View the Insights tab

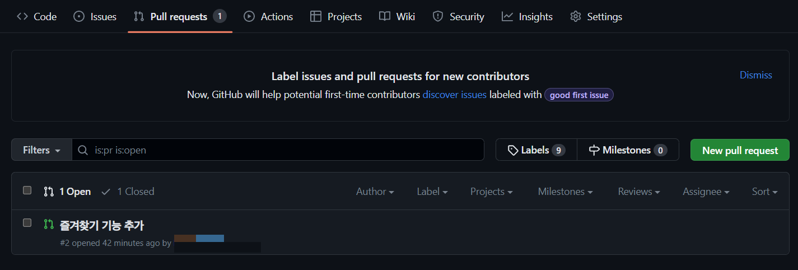[527, 17]
